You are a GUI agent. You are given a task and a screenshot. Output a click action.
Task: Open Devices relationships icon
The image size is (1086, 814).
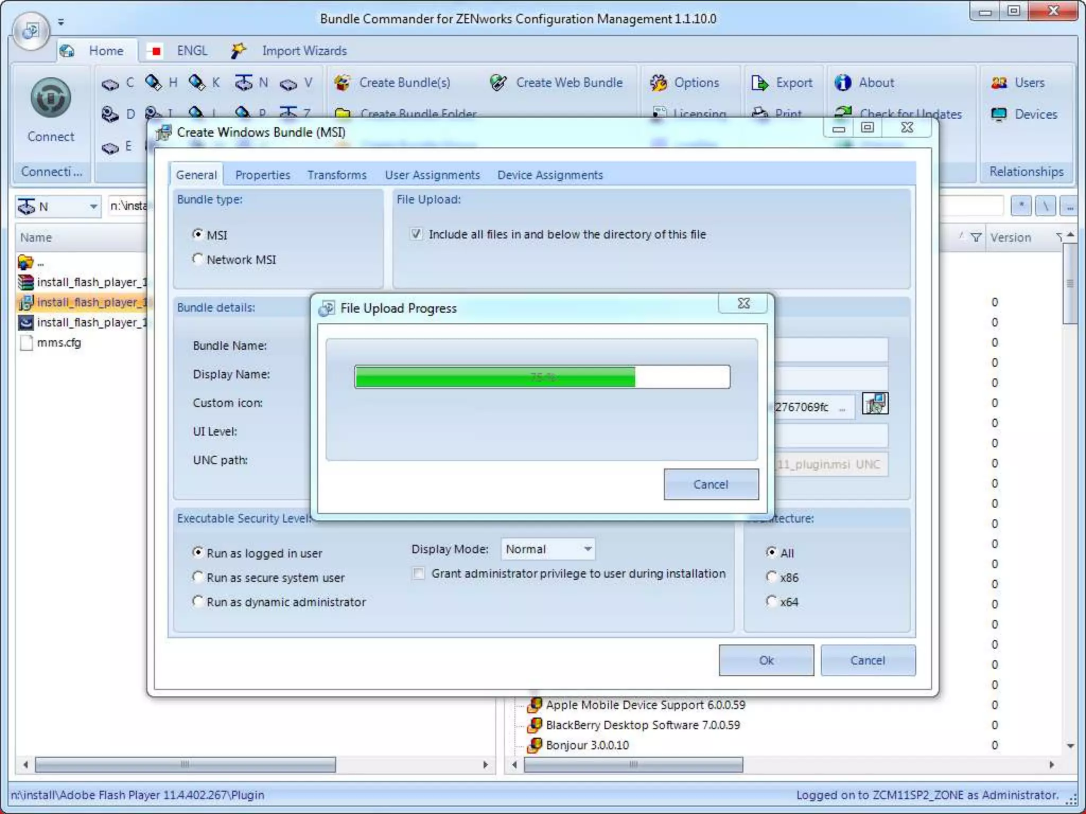coord(999,114)
